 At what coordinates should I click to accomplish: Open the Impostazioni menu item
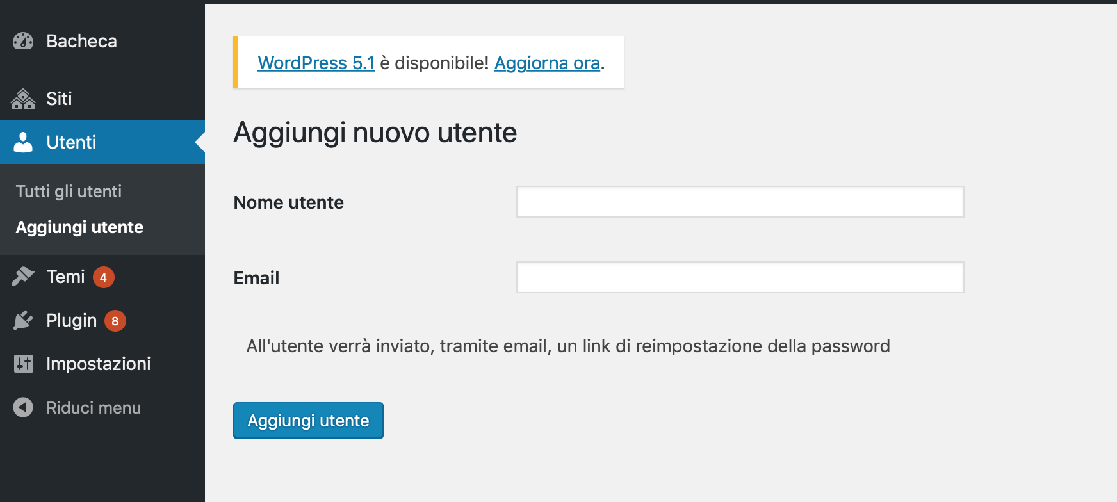[x=102, y=364]
